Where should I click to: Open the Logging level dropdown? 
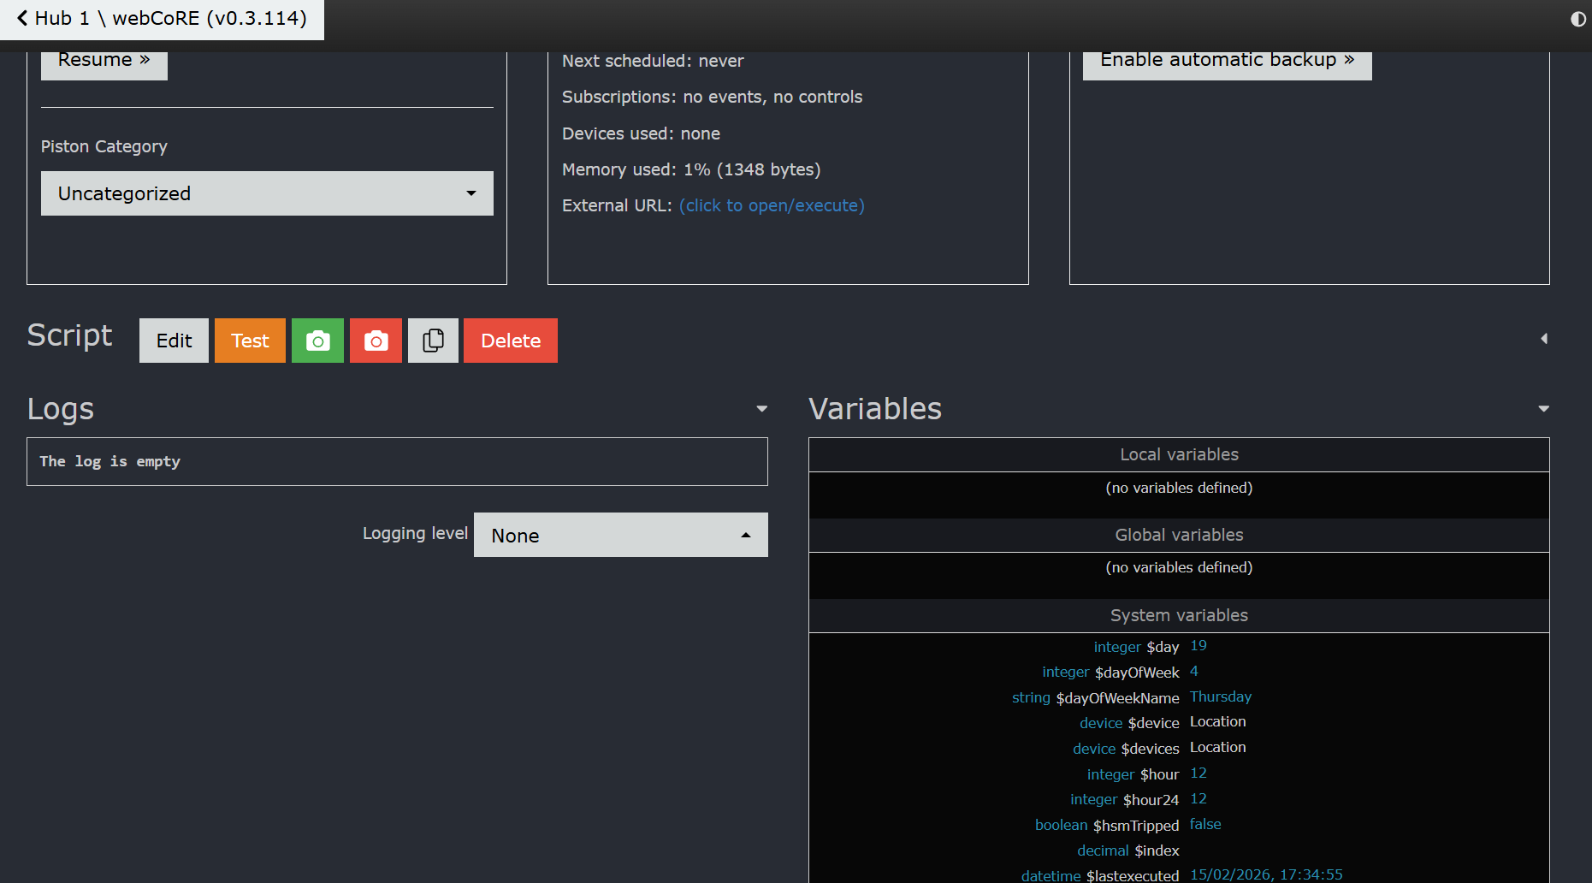620,535
